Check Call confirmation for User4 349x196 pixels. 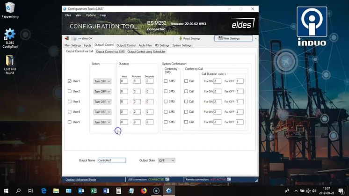coord(186,112)
